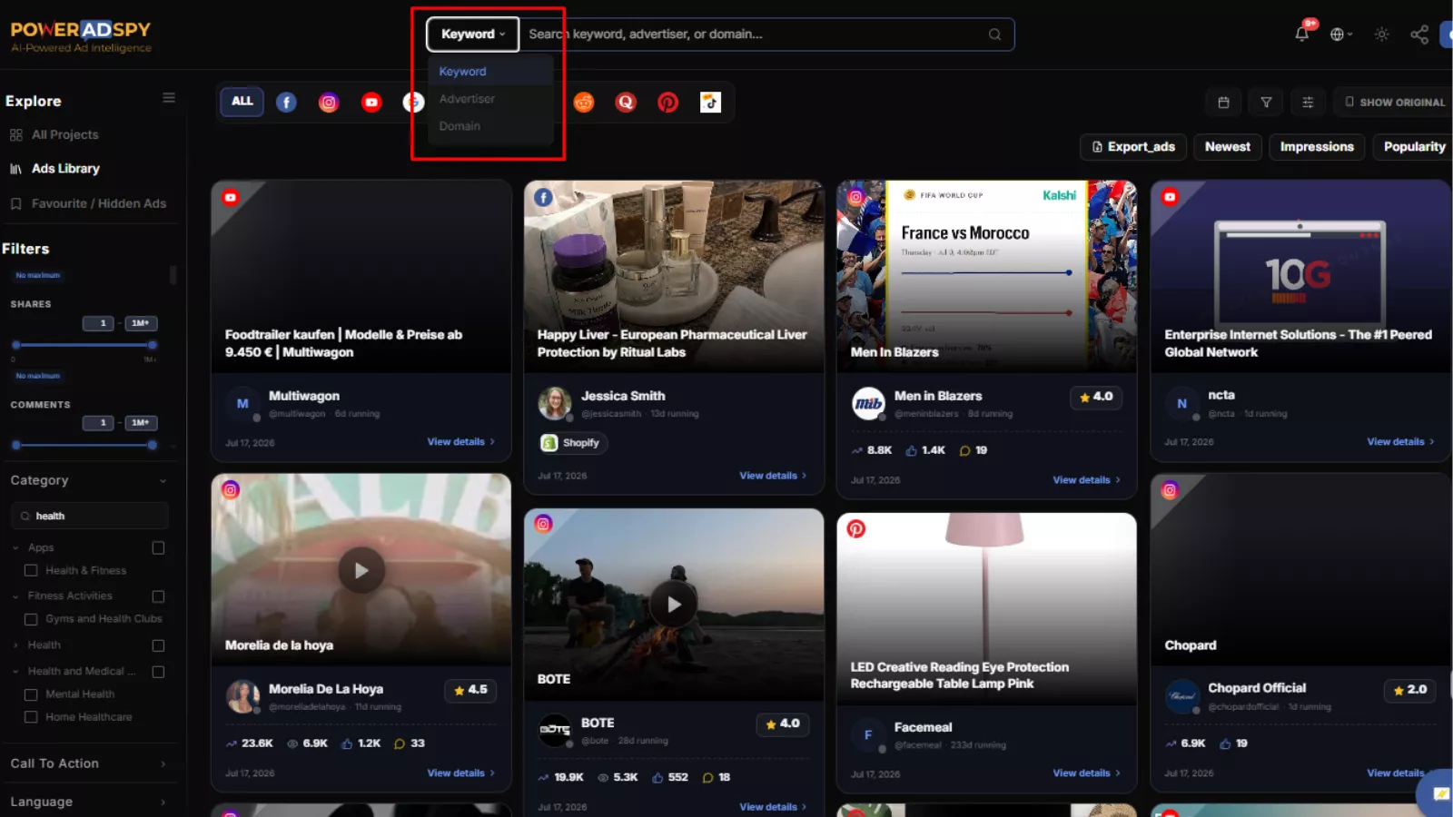1453x817 pixels.
Task: Select Keyword in dropdown list
Action: (x=490, y=72)
